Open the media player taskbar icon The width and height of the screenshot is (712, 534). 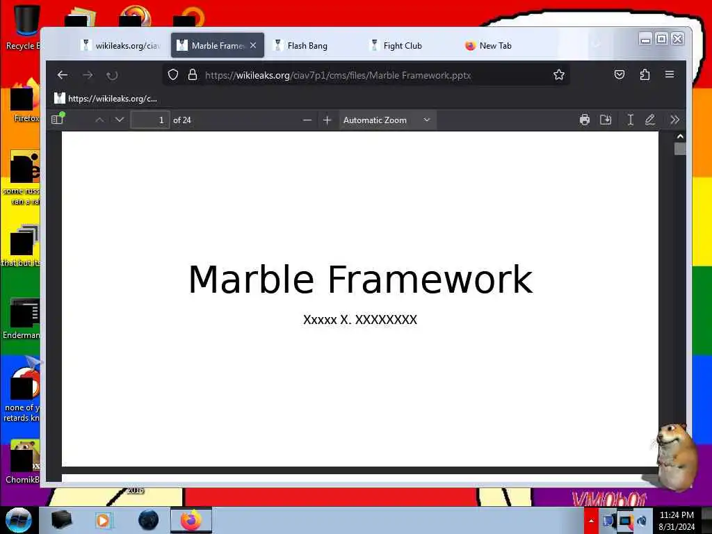103,520
